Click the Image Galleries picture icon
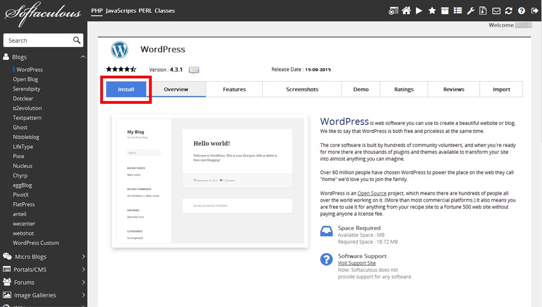The image size is (542, 307). point(7,295)
